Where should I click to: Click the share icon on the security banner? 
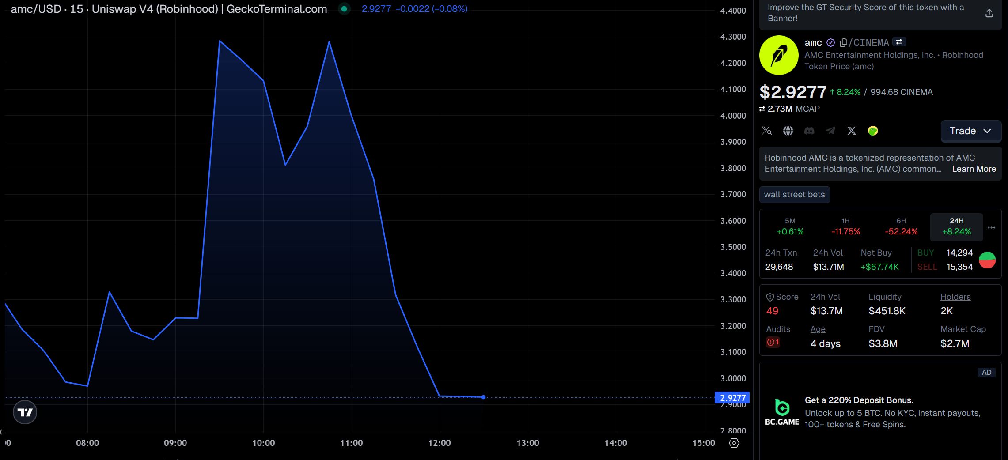[989, 13]
